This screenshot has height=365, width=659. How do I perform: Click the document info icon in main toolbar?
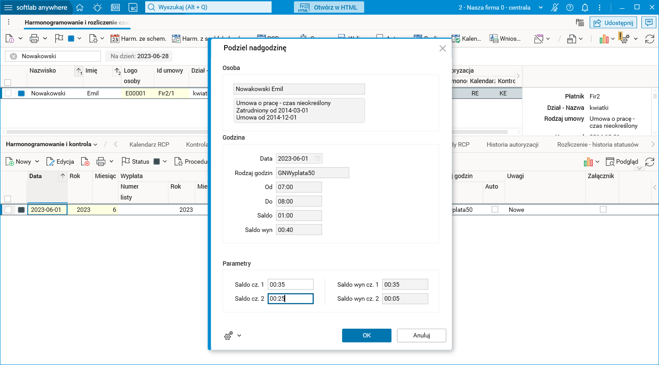pos(10,39)
